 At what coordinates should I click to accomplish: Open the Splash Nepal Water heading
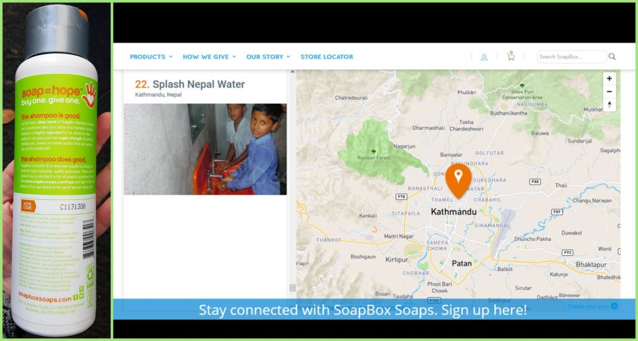190,84
